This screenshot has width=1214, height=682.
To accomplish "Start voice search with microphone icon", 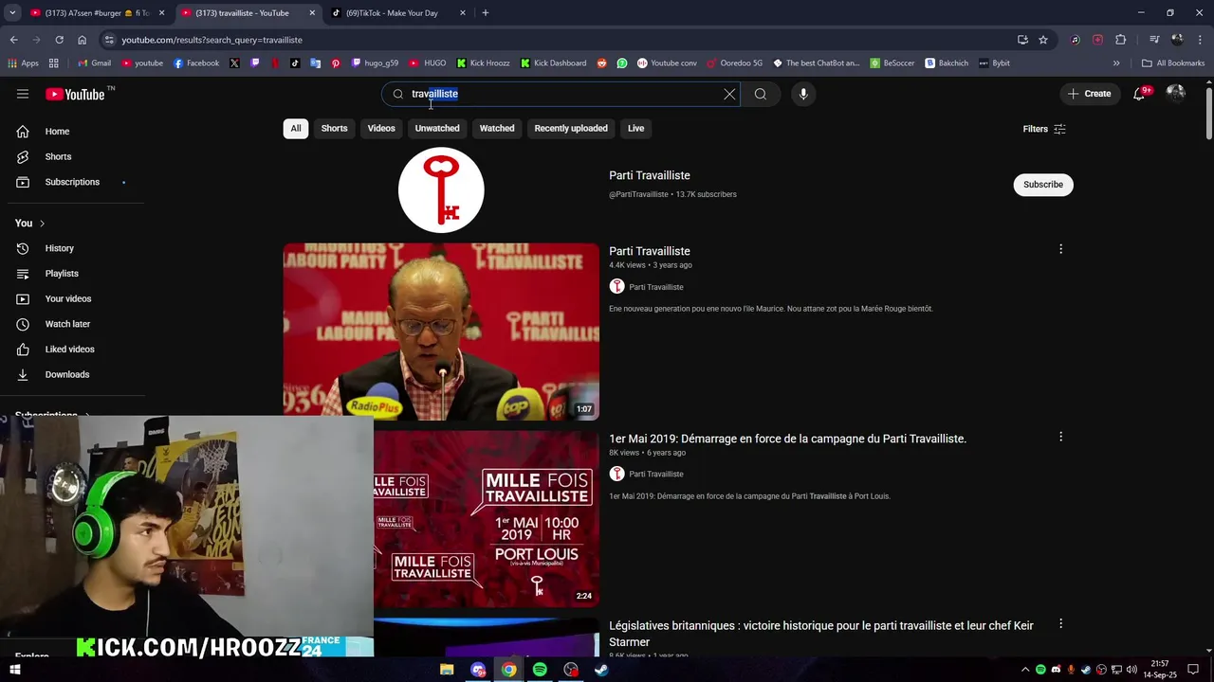I will click(803, 94).
